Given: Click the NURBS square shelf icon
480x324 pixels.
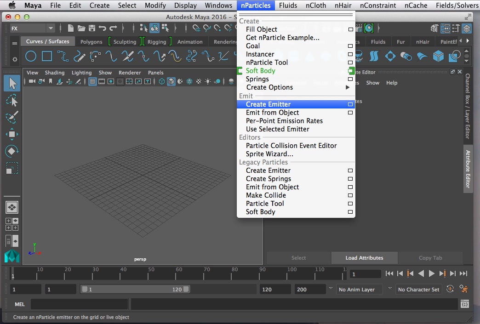Looking at the screenshot, I should pyautogui.click(x=47, y=57).
